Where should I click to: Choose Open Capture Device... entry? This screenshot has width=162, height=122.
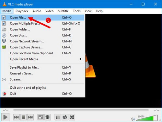(43, 47)
